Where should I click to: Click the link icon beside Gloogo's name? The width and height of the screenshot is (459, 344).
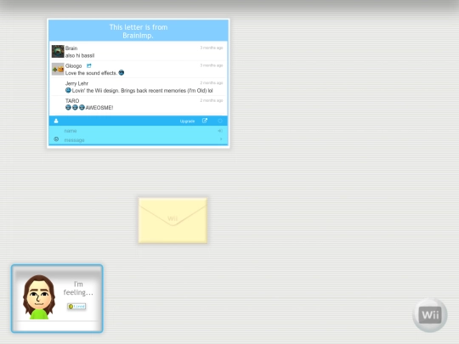pyautogui.click(x=89, y=65)
